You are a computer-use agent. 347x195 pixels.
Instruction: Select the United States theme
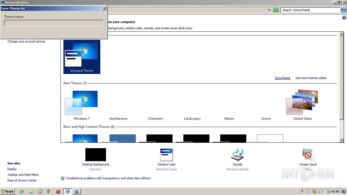pos(303,106)
